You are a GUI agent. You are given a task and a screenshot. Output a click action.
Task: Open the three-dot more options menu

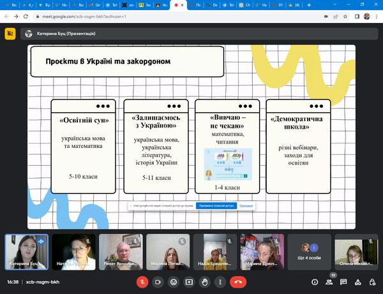pos(220,281)
